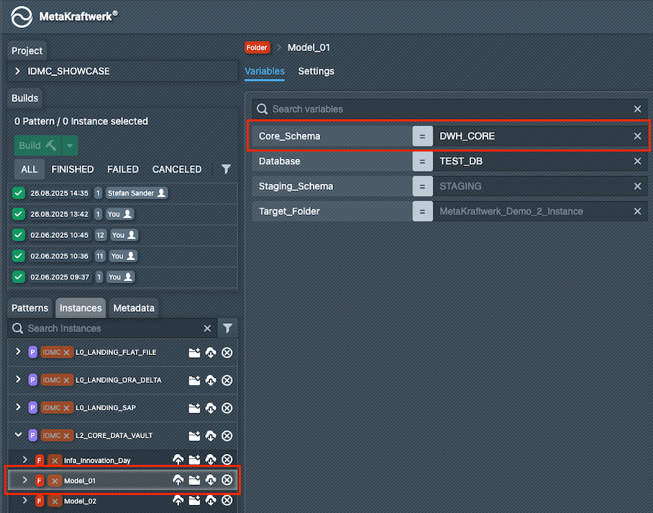Viewport: 653px width, 513px height.
Task: Clear the Staging_Schema variable value
Action: click(637, 187)
